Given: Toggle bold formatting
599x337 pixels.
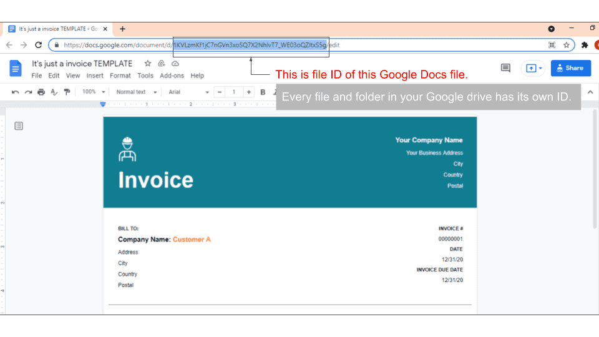Looking at the screenshot, I should 263,92.
